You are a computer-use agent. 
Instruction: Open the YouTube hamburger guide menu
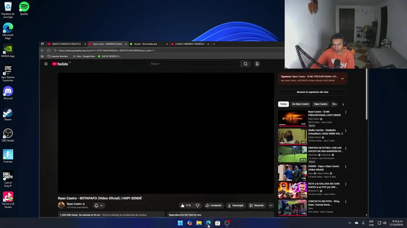pos(46,64)
